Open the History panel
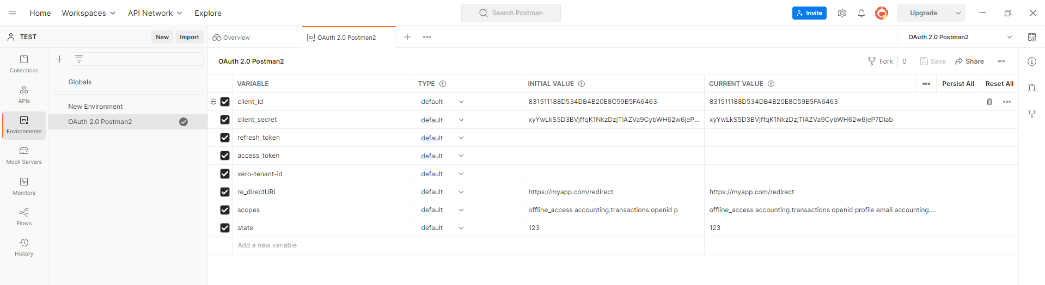 24,247
